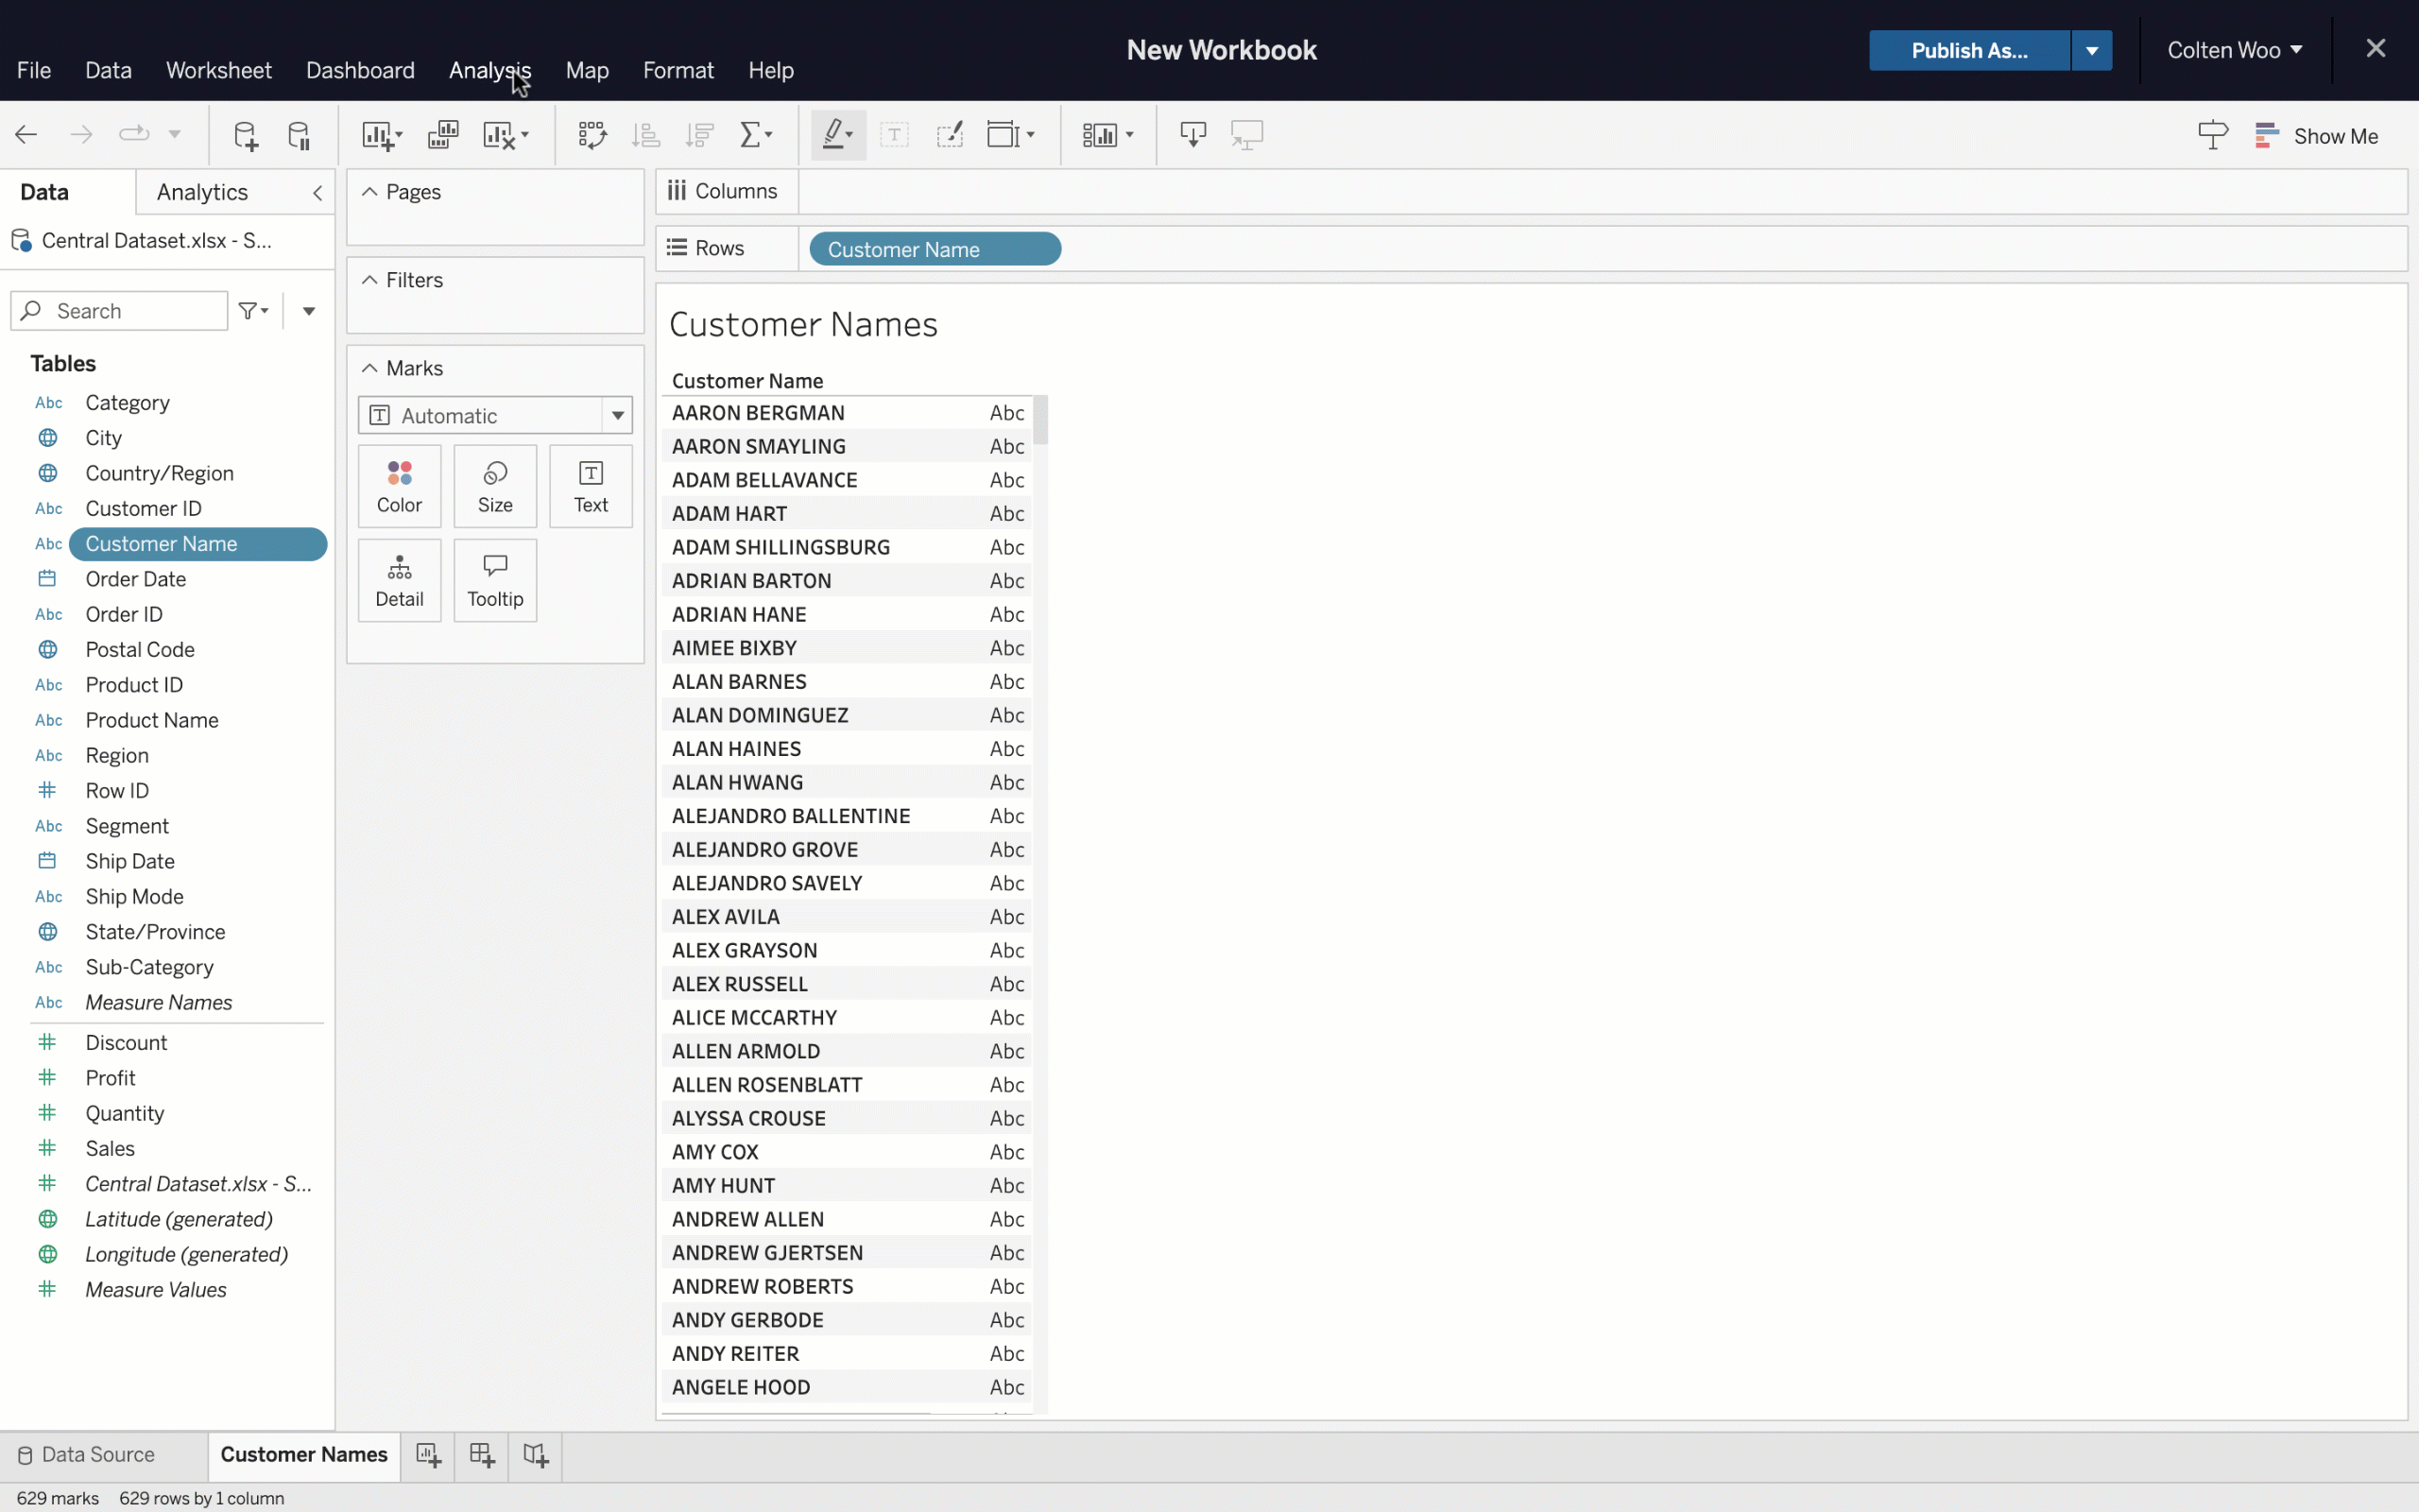
Task: Open the Analysis menu
Action: coord(491,70)
